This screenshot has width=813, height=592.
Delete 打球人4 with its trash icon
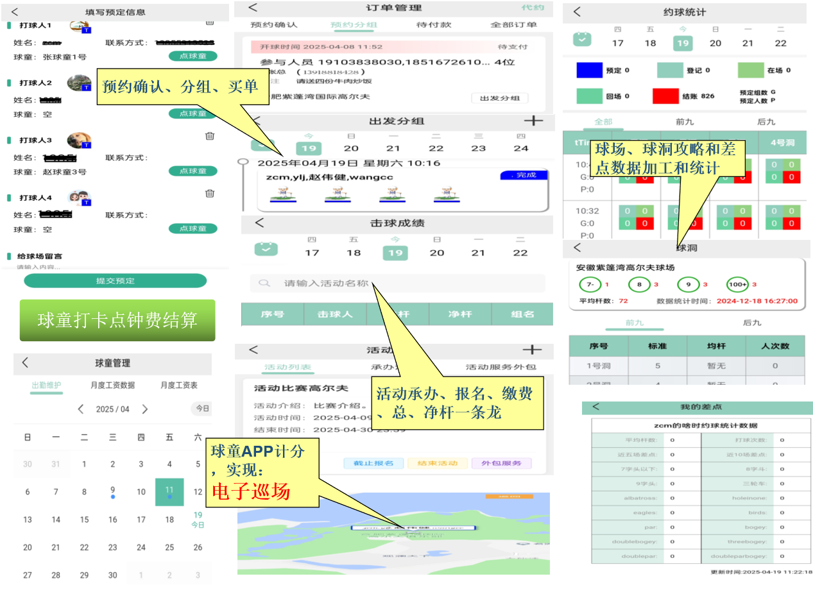click(x=210, y=193)
